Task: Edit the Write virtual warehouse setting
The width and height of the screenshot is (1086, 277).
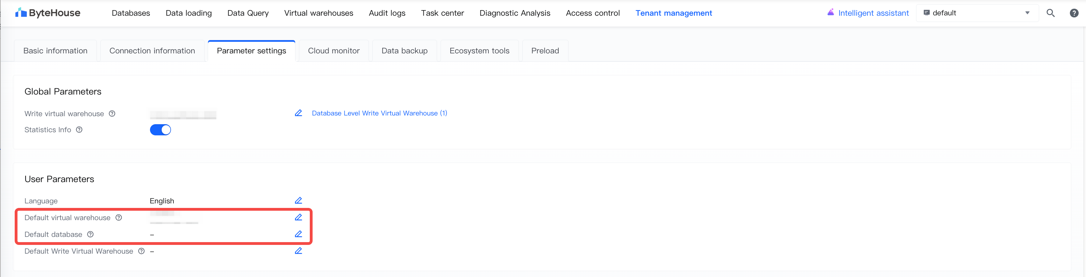Action: coord(298,113)
